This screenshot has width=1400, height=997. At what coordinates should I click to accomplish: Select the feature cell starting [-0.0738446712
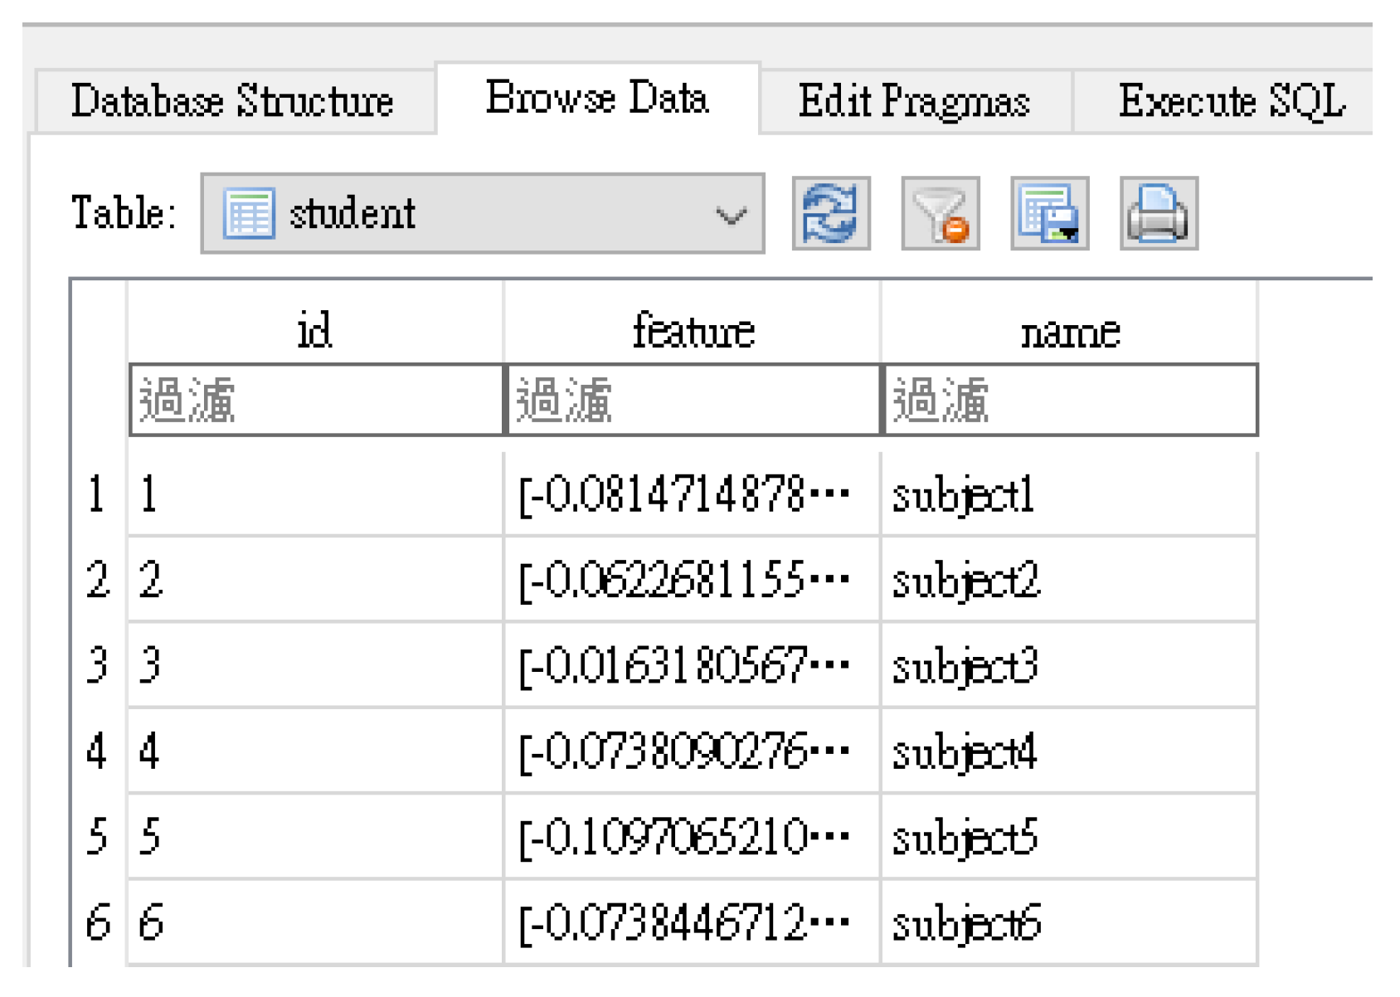click(x=692, y=922)
